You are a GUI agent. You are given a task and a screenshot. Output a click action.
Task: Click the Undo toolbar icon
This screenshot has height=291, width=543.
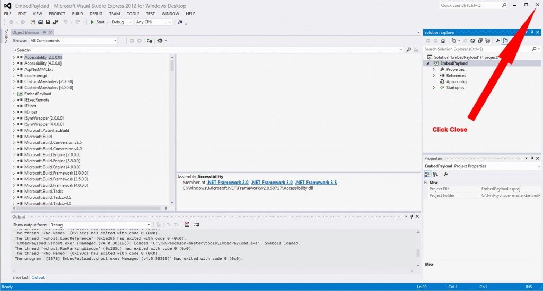coord(65,22)
